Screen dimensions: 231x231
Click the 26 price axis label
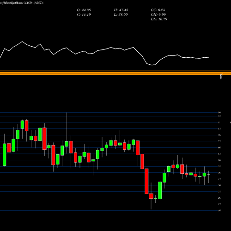(x=219, y=198)
